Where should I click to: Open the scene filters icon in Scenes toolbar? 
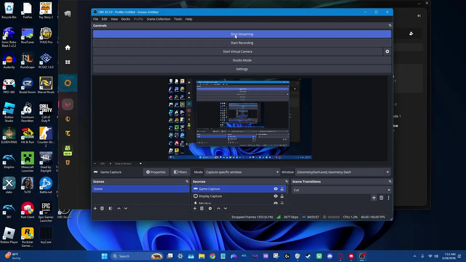(x=110, y=209)
